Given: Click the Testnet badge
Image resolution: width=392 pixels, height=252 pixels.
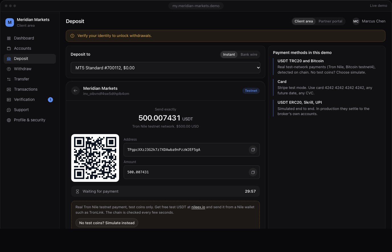Looking at the screenshot, I should [x=251, y=91].
